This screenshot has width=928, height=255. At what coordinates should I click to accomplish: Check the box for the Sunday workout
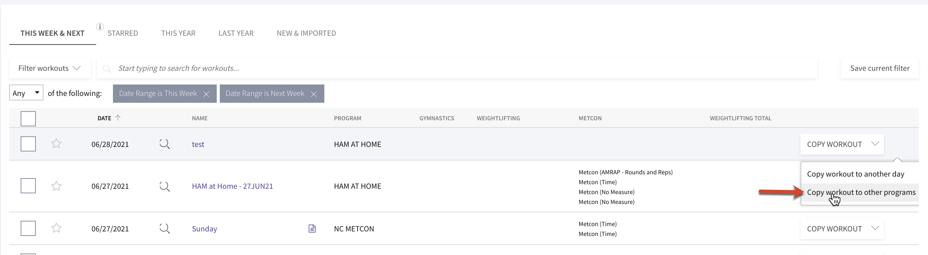(x=28, y=228)
